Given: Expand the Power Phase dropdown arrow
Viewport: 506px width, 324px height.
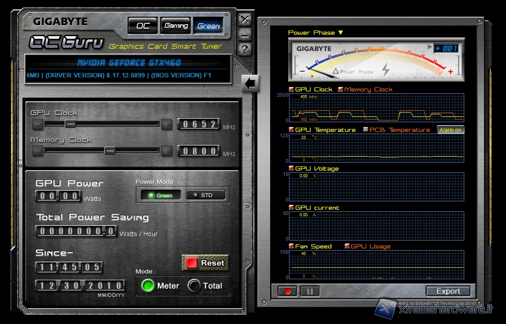Looking at the screenshot, I should (x=340, y=33).
